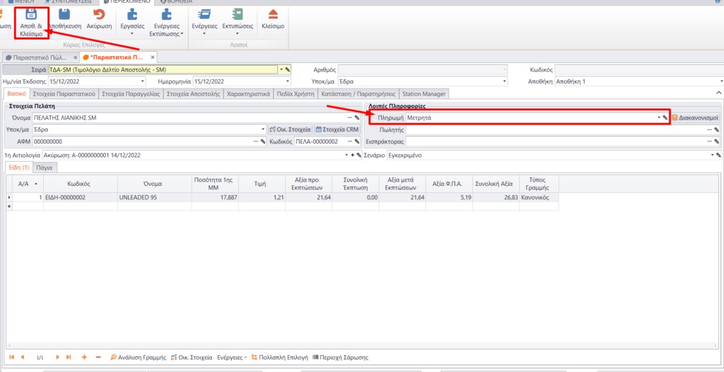Open the Station Manager tab
Viewport: 724px width, 372px height.
(x=424, y=93)
